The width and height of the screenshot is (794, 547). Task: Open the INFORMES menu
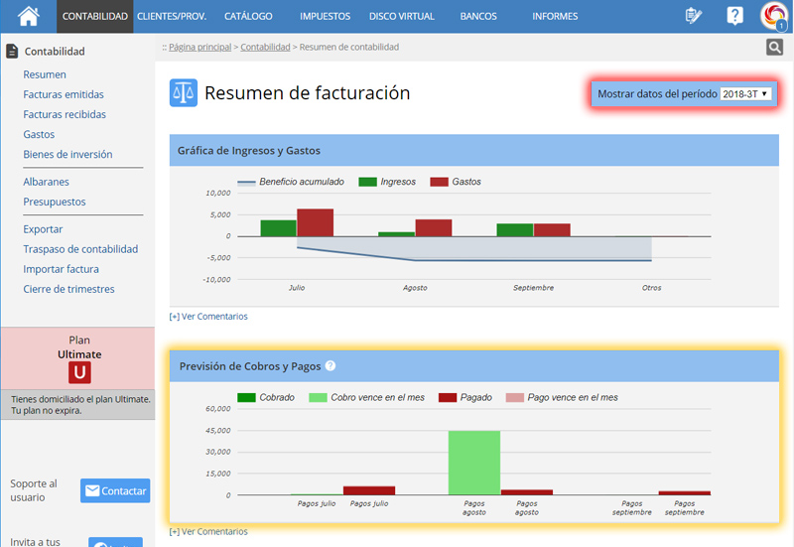[x=555, y=16]
